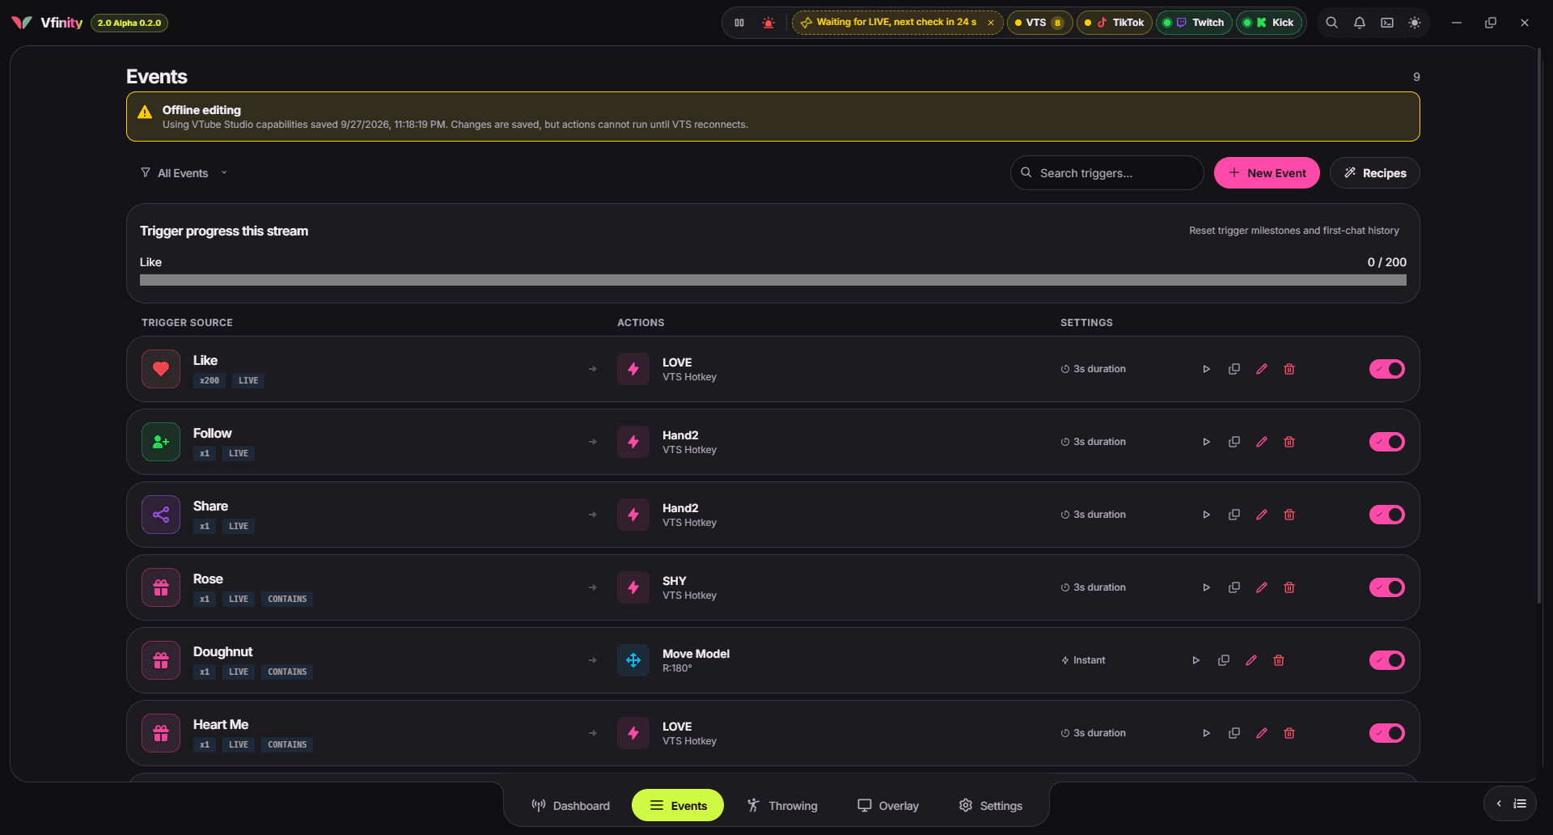This screenshot has width=1553, height=835.
Task: Duplicate the Heart Me event
Action: (x=1234, y=733)
